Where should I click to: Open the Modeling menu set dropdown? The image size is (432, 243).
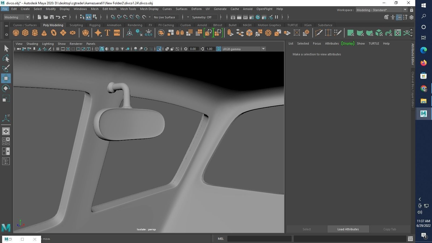click(x=17, y=17)
